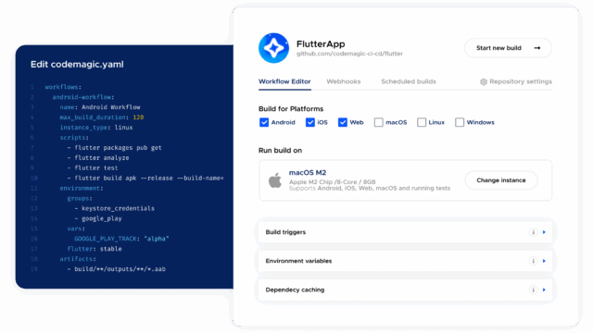Open Repository settings
Image resolution: width=593 pixels, height=333 pixels.
point(516,81)
